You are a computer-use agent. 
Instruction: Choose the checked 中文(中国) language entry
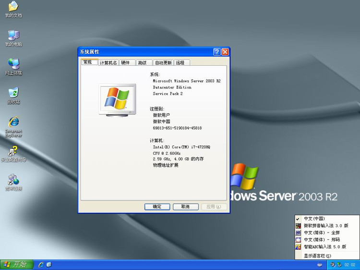pos(327,219)
